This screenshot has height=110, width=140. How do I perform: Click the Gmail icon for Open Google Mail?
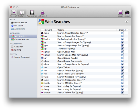coord(42,52)
